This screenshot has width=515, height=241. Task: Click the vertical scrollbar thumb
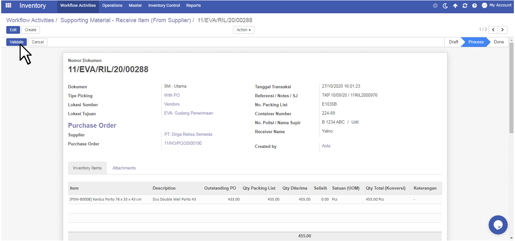coord(511,87)
